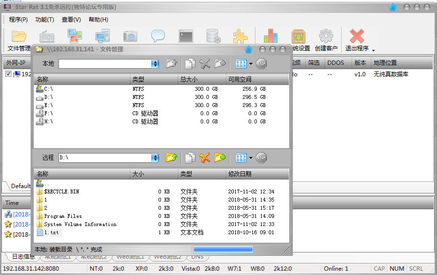Select System Volume Information folder
Screen dimensions: 437x275
coord(76,224)
